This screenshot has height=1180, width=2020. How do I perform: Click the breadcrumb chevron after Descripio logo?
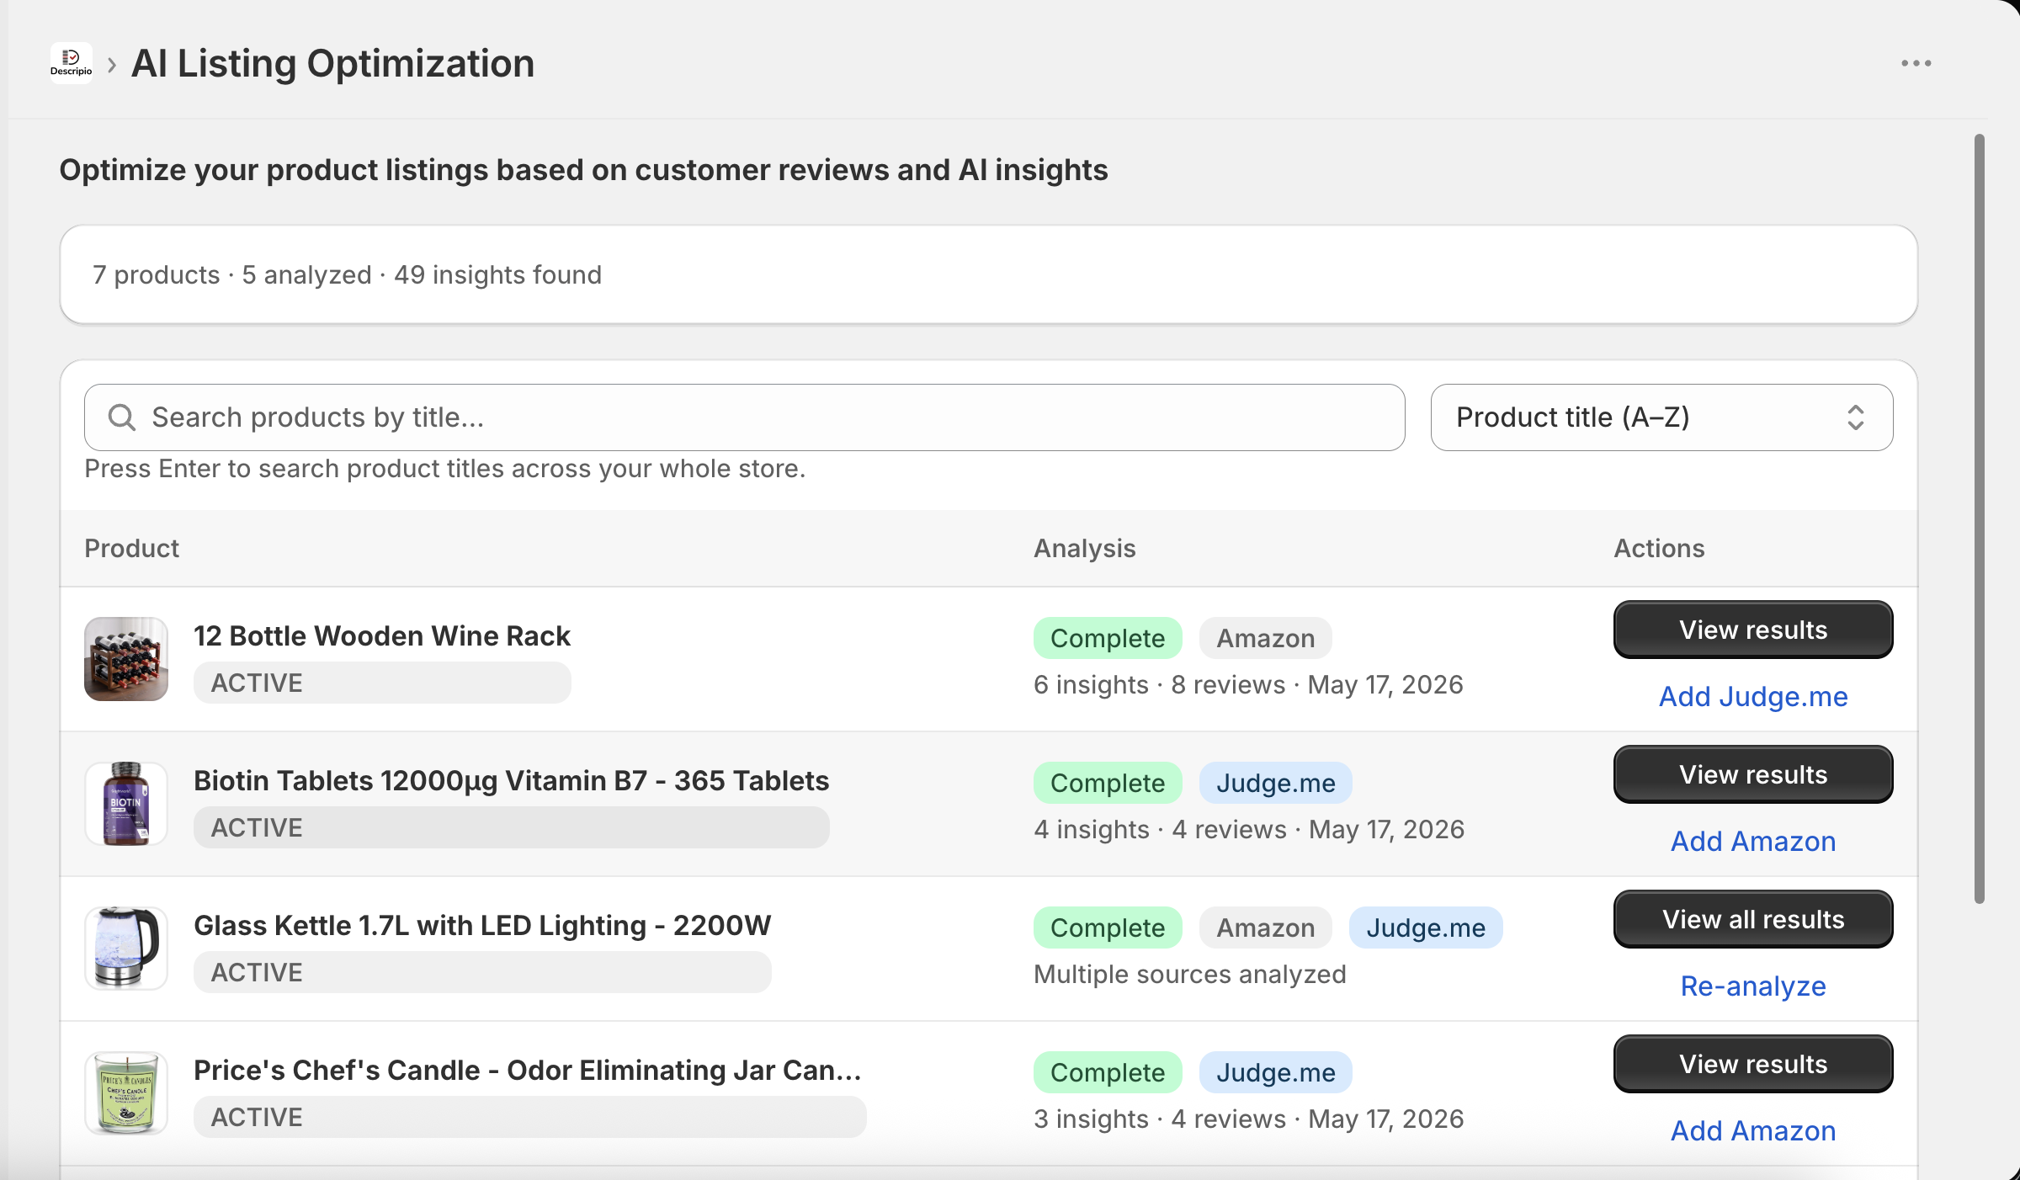[x=112, y=64]
